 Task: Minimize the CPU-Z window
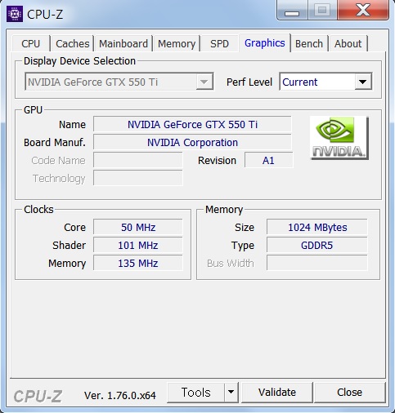pyautogui.click(x=292, y=11)
